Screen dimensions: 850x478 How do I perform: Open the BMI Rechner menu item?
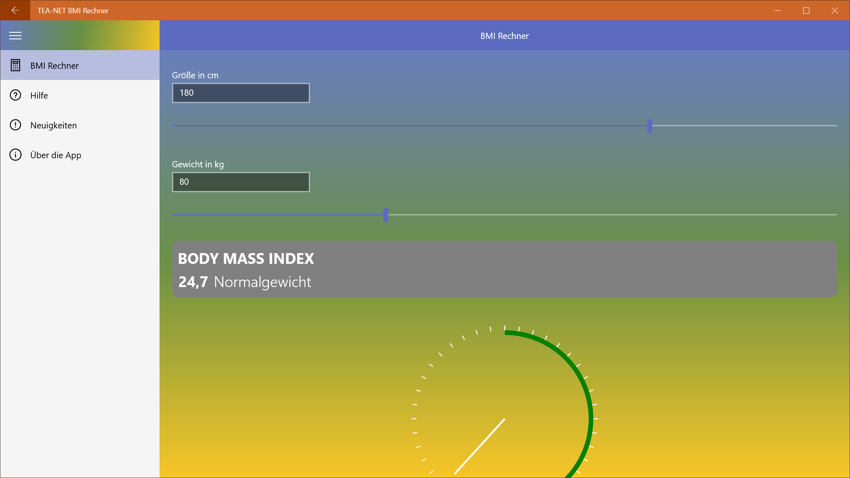[x=54, y=65]
